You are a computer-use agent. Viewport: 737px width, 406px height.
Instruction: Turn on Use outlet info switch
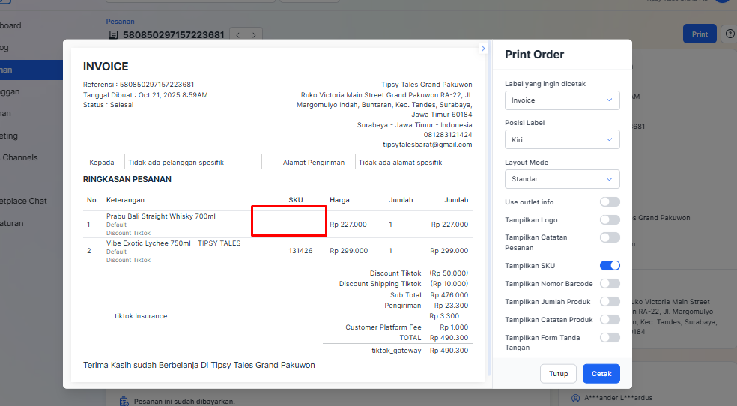click(610, 202)
